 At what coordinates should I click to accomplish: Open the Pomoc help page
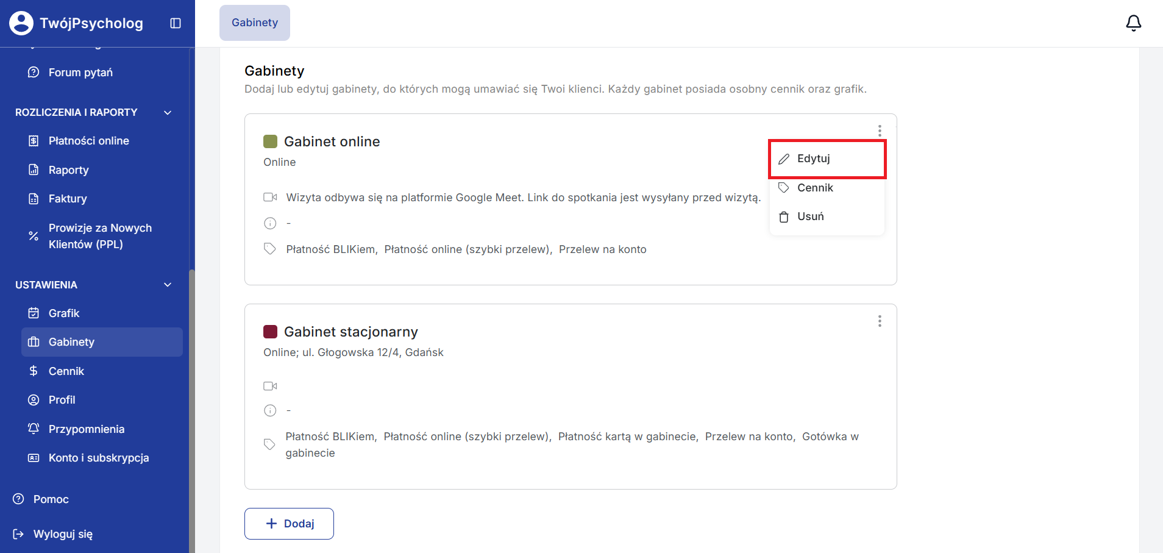pyautogui.click(x=51, y=499)
